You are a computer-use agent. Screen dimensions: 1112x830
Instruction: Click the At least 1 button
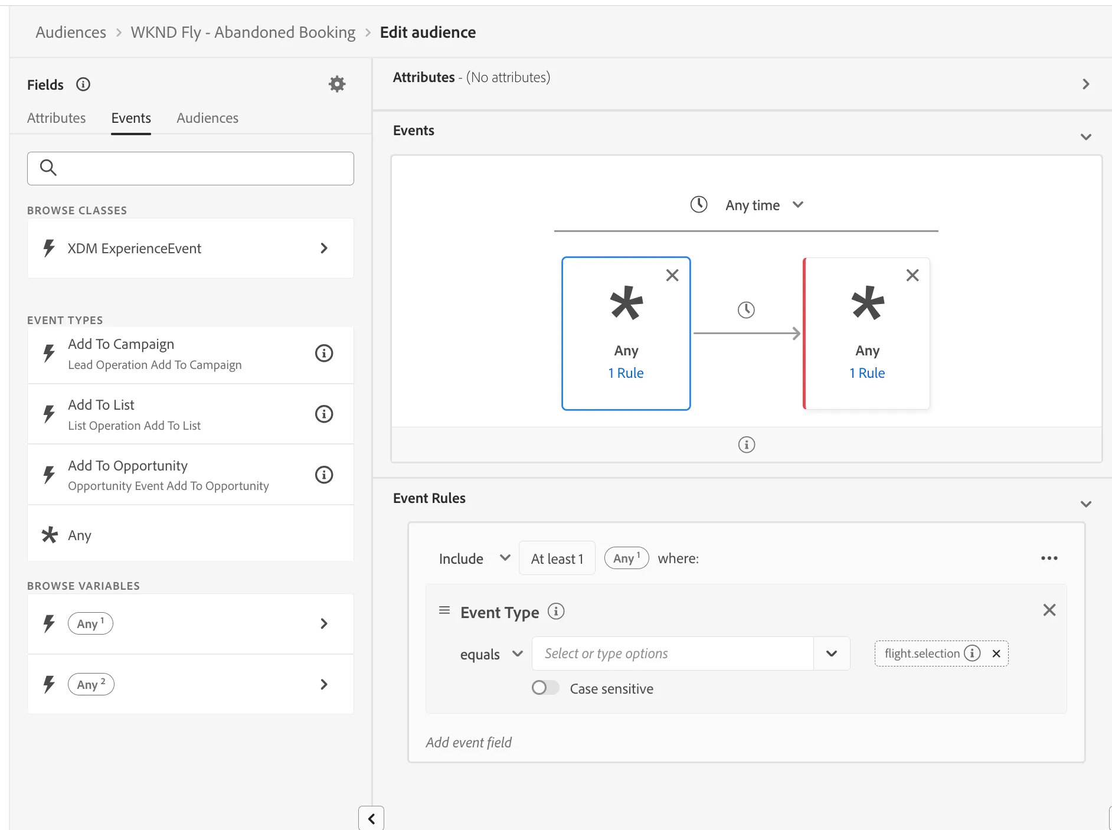[557, 558]
